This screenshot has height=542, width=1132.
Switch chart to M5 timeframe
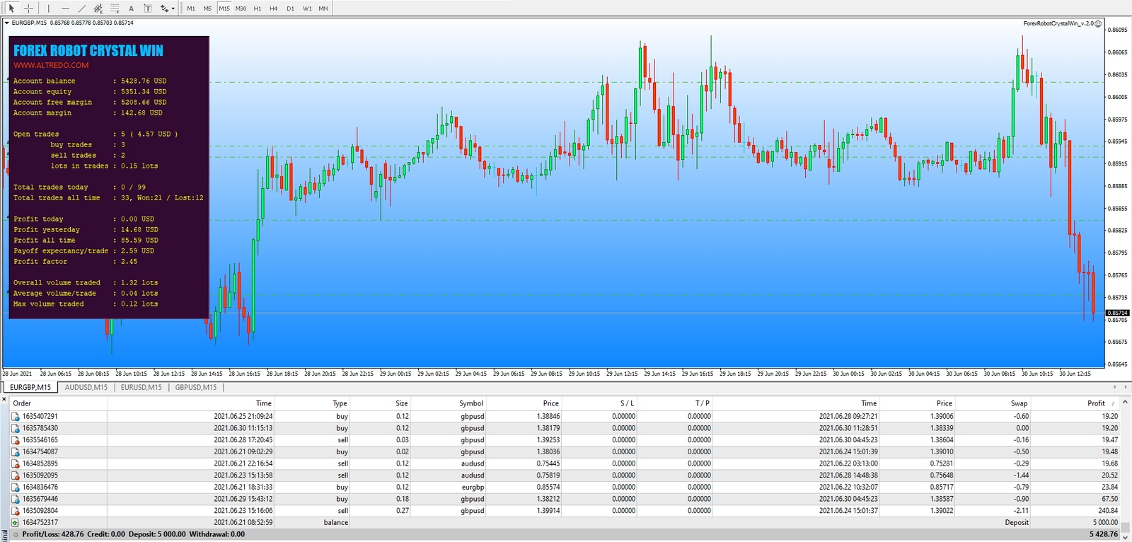pyautogui.click(x=207, y=8)
